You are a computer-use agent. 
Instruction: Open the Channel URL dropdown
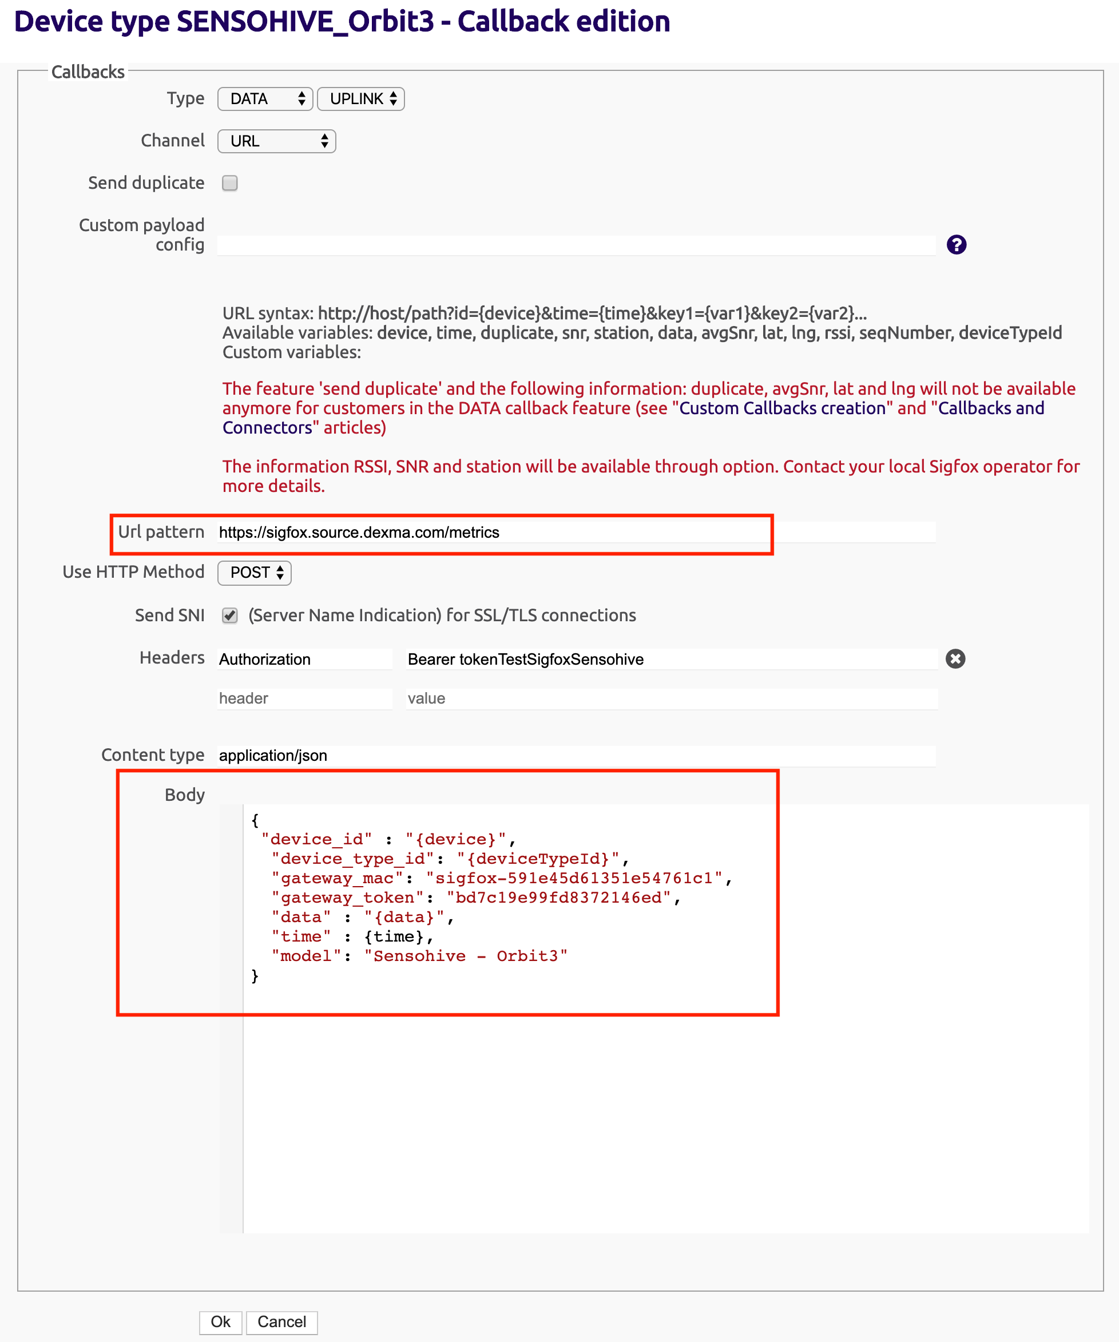click(277, 141)
